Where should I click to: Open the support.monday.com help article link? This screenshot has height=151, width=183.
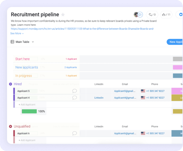pyautogui.click(x=82, y=29)
